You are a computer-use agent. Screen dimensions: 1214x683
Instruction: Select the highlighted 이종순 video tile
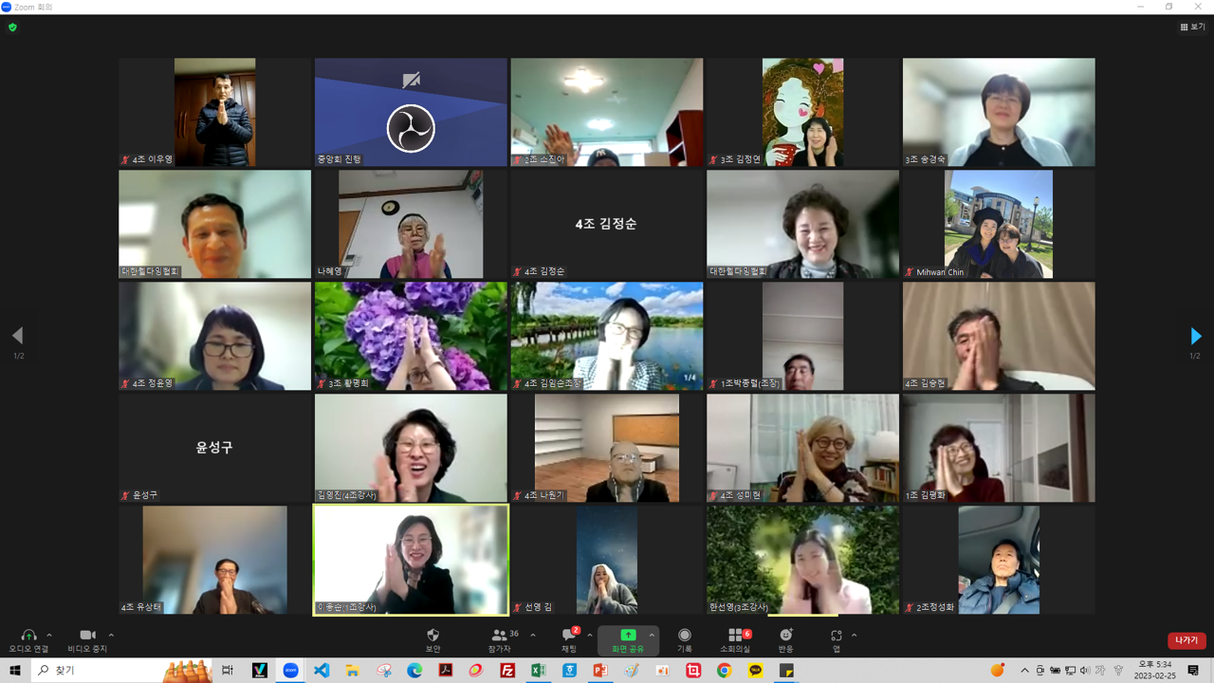pos(411,560)
